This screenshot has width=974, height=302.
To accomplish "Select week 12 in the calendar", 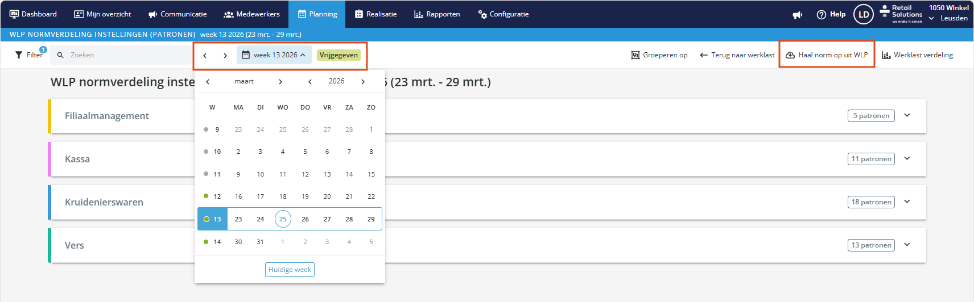I will tap(217, 196).
